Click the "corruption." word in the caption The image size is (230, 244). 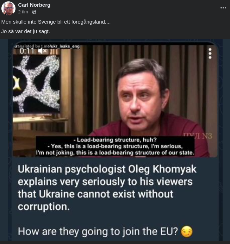point(43,206)
